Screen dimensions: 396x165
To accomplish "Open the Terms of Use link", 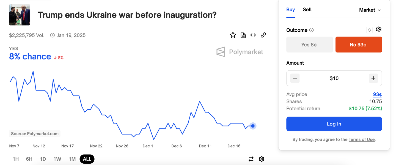I will tap(361, 139).
